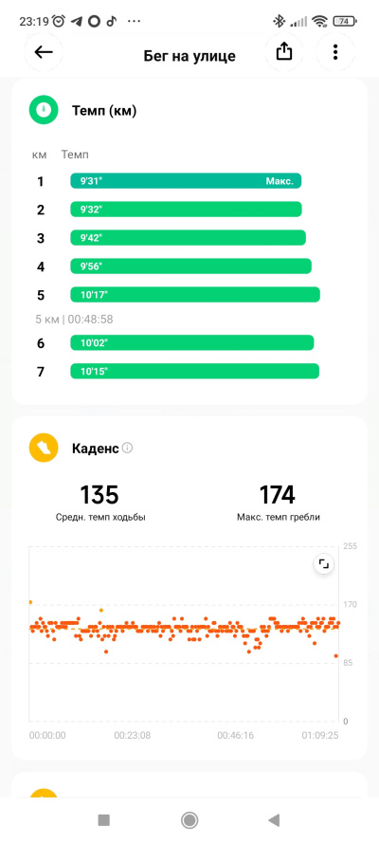This screenshot has width=379, height=843.
Task: Tap the yellow cadence shoe icon
Action: pyautogui.click(x=44, y=448)
